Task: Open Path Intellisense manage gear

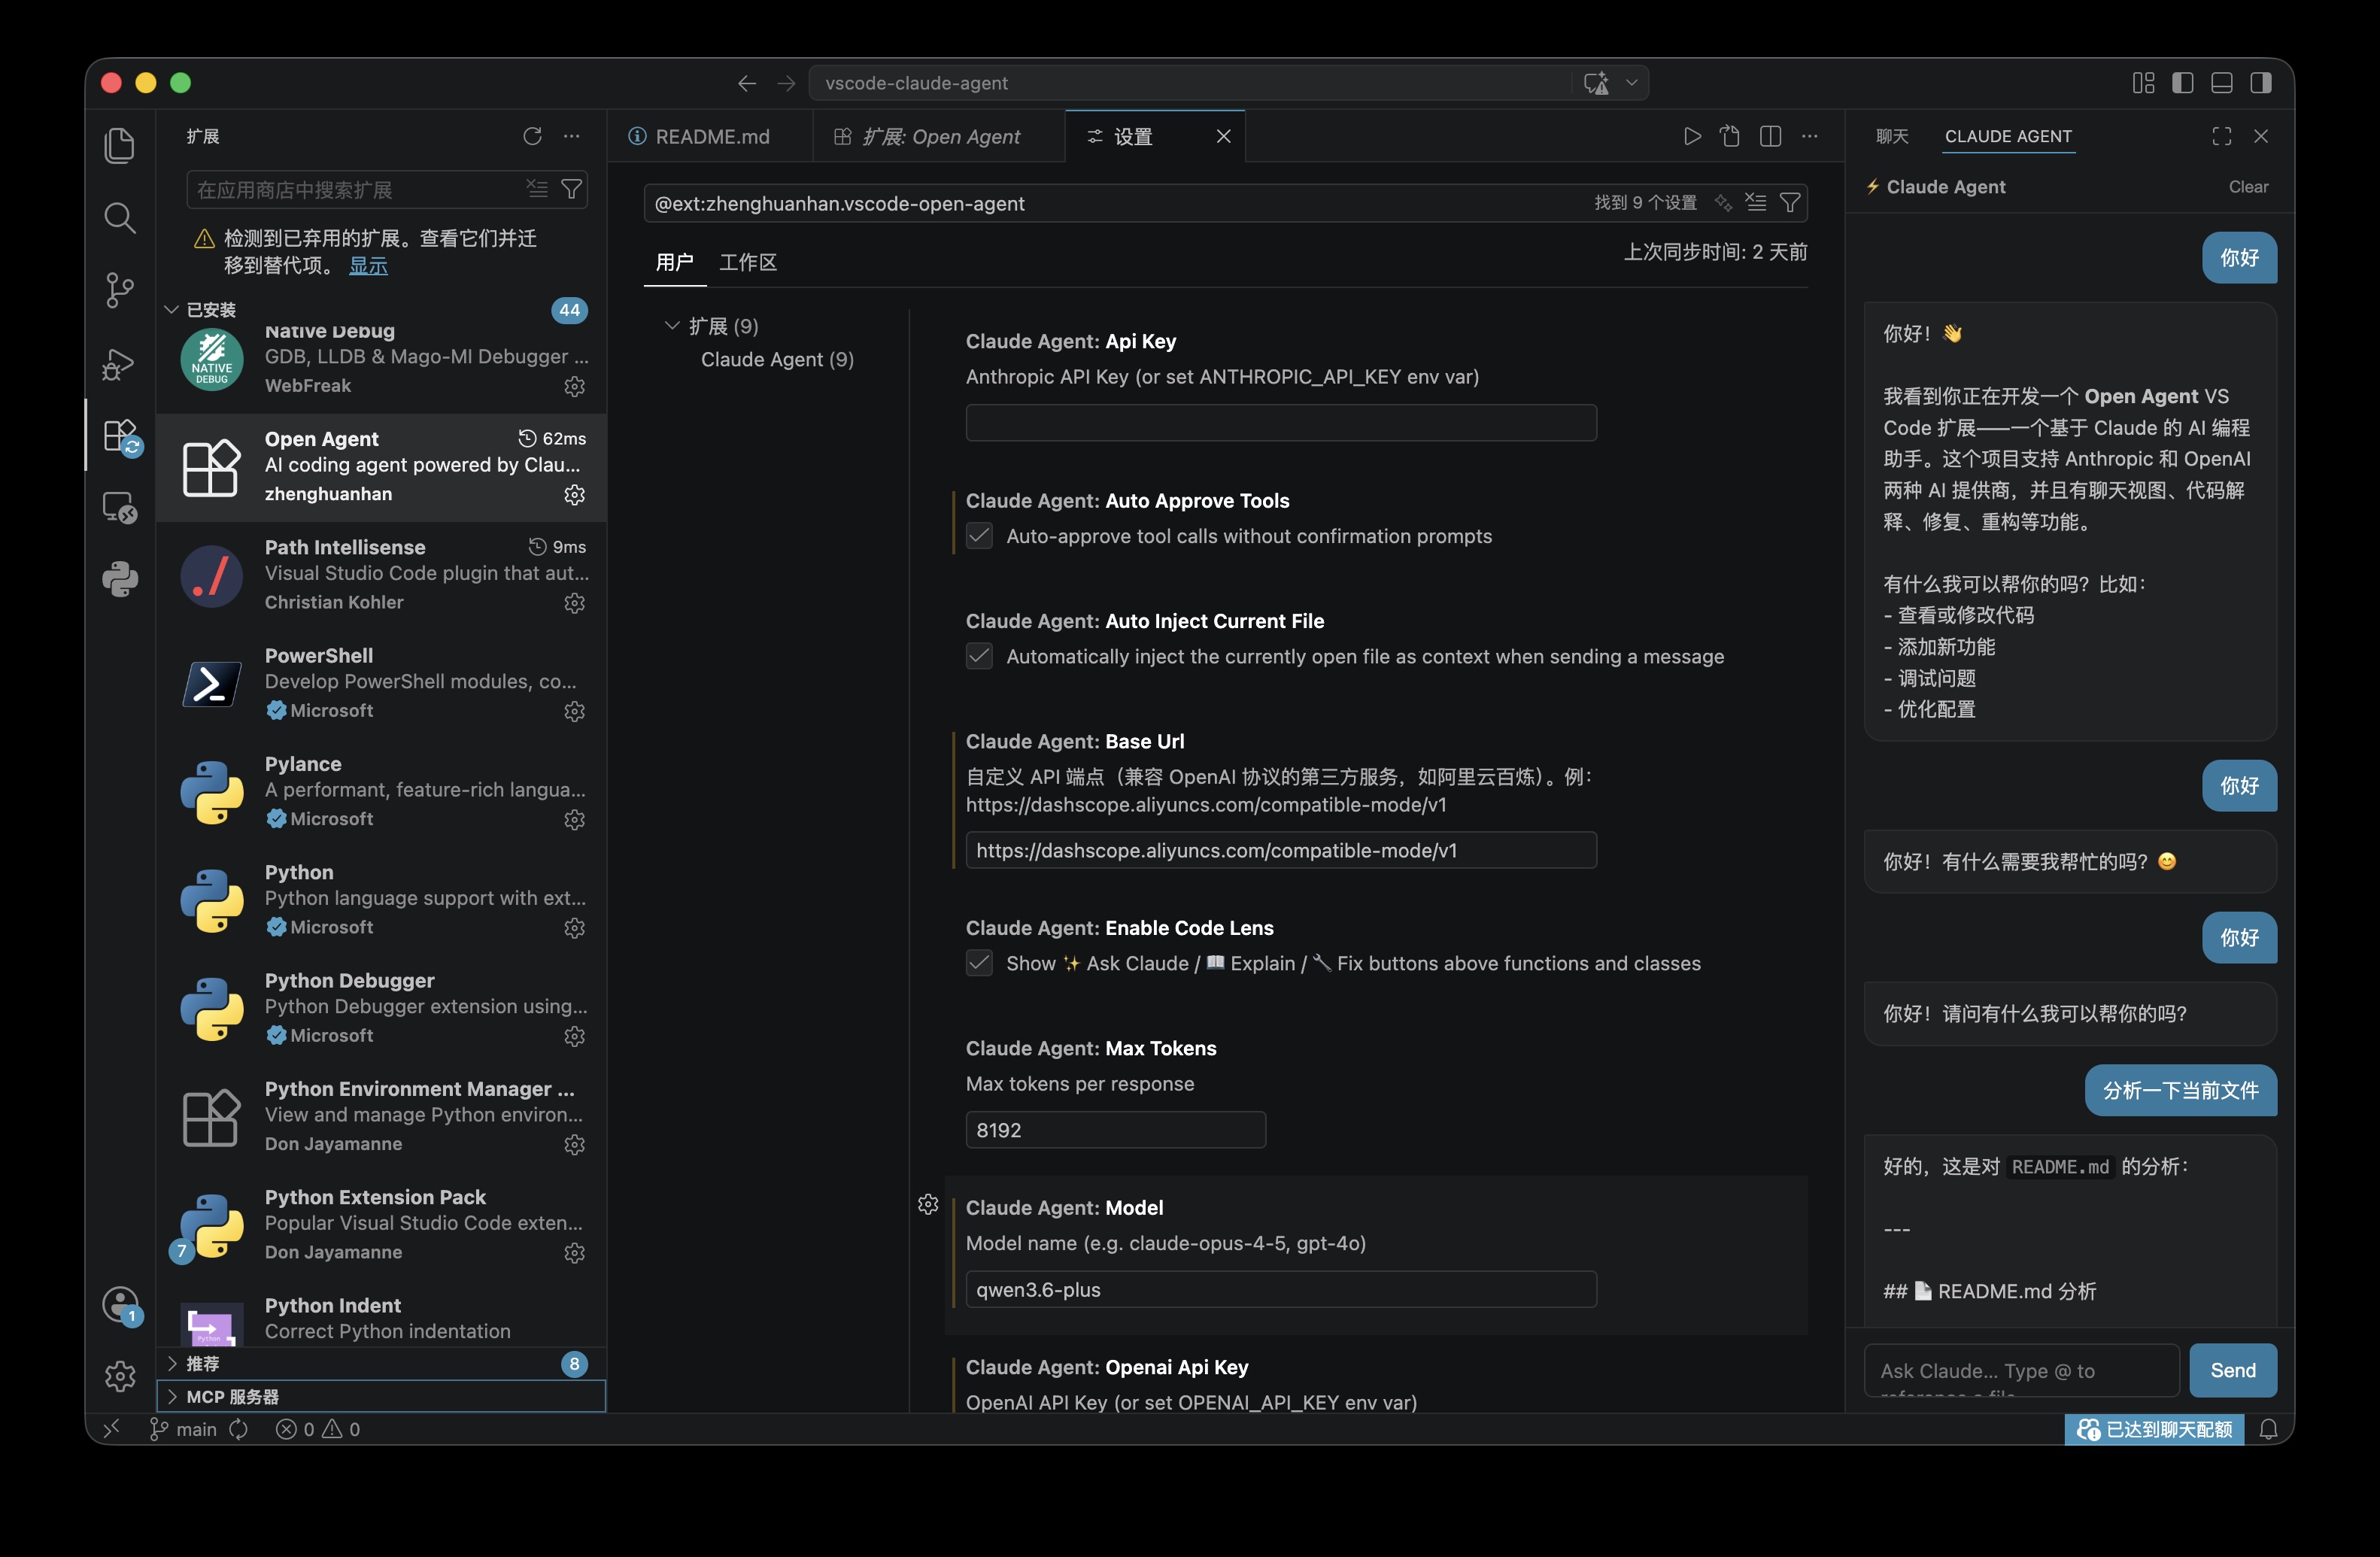Action: (574, 603)
